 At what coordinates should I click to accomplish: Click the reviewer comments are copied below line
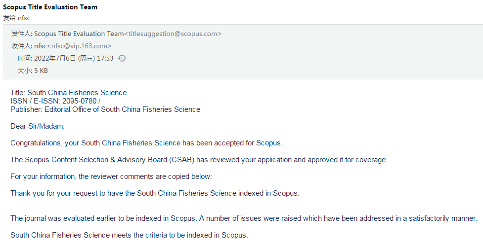(x=111, y=176)
